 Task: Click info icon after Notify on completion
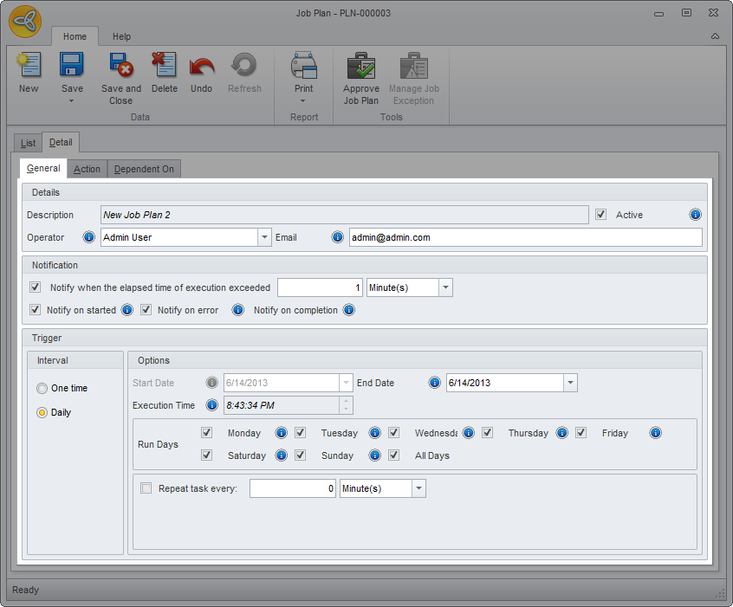point(348,310)
